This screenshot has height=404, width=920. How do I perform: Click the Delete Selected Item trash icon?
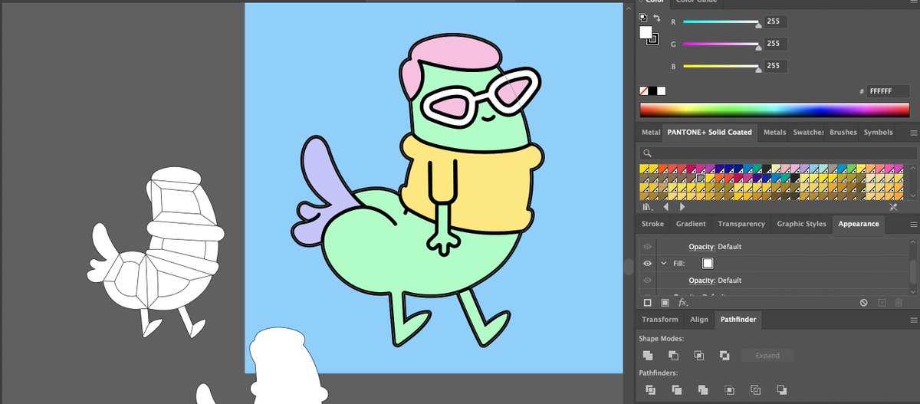tap(899, 303)
